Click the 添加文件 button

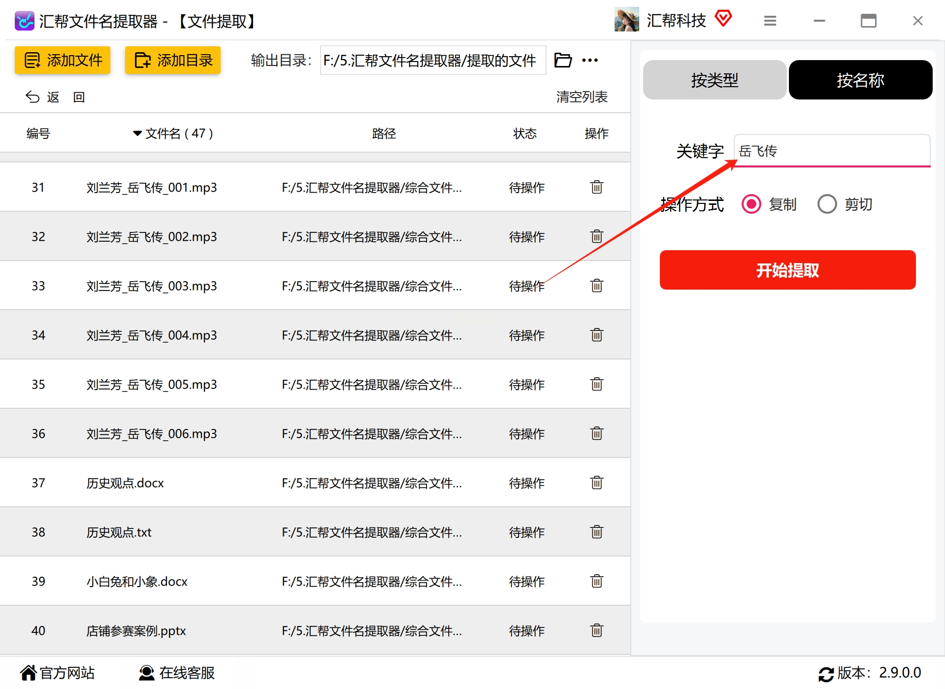click(63, 60)
